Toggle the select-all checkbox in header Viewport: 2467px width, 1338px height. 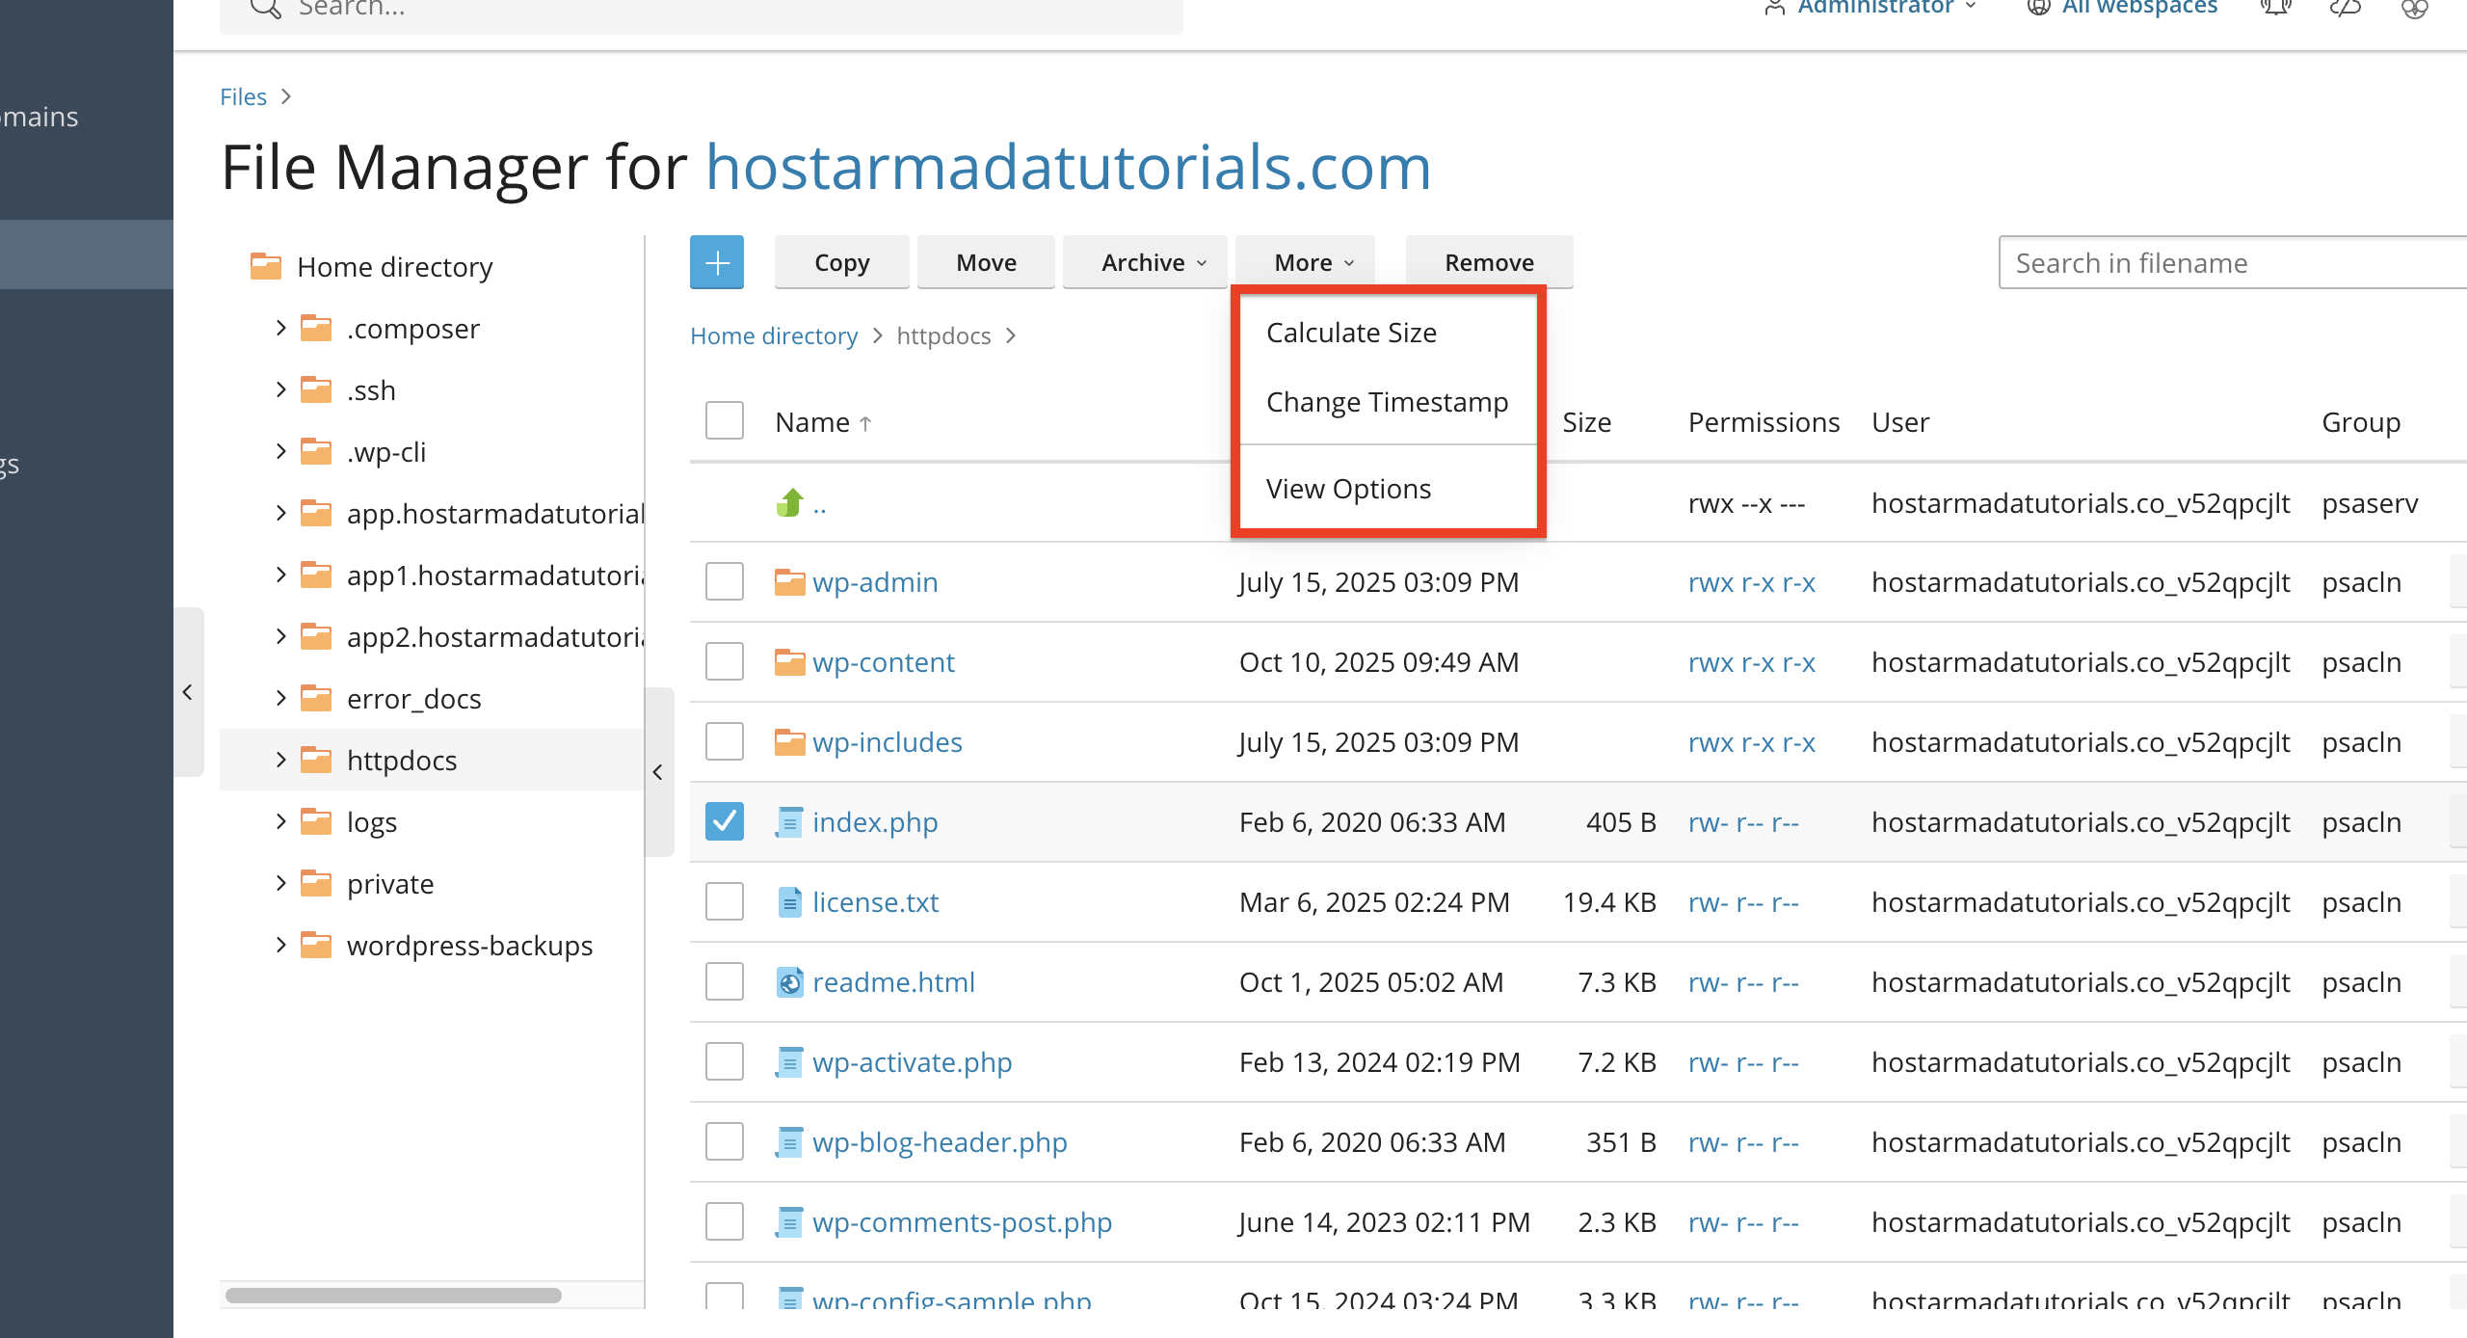coord(724,421)
